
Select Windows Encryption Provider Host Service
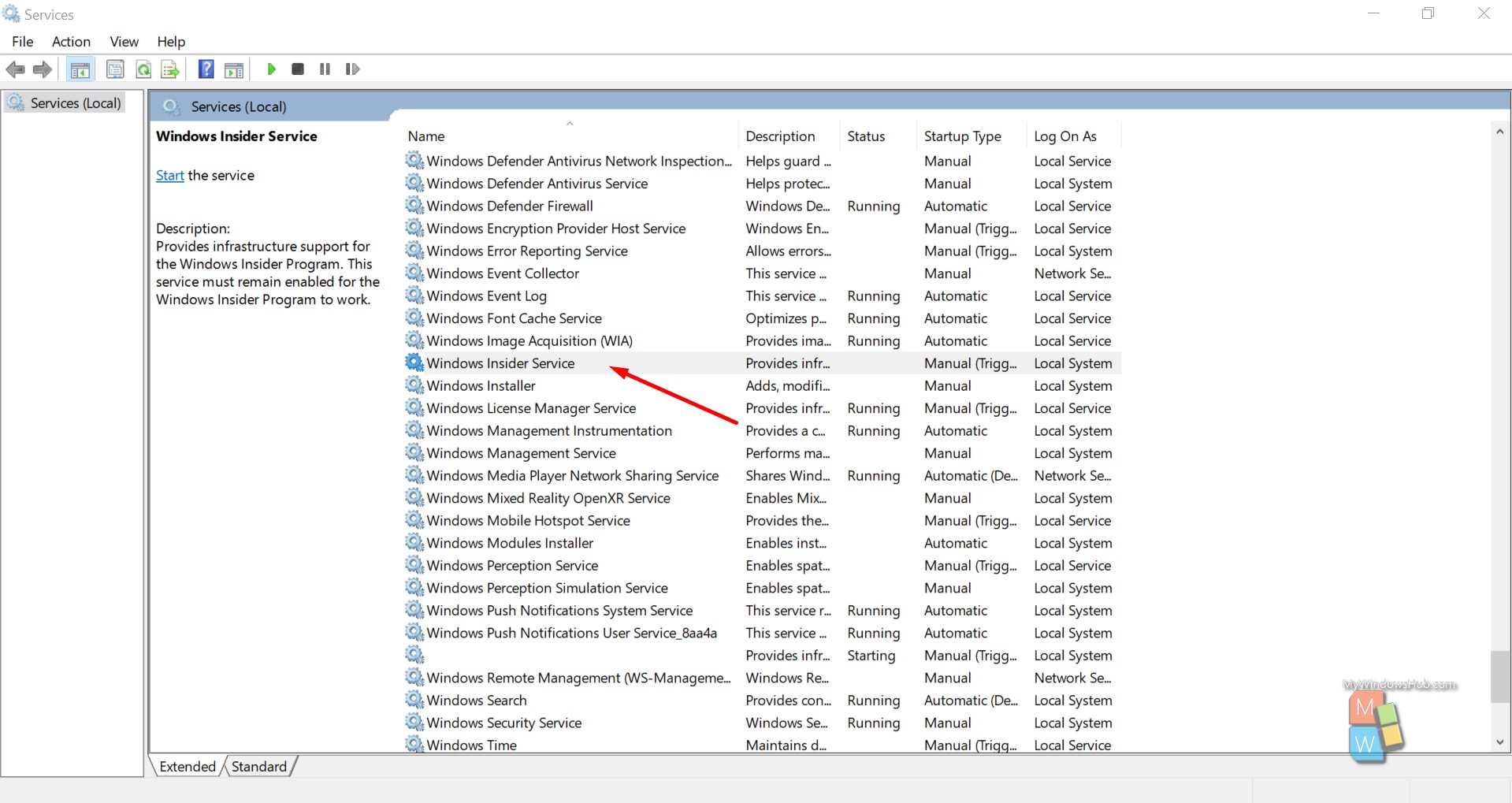pos(762,229)
